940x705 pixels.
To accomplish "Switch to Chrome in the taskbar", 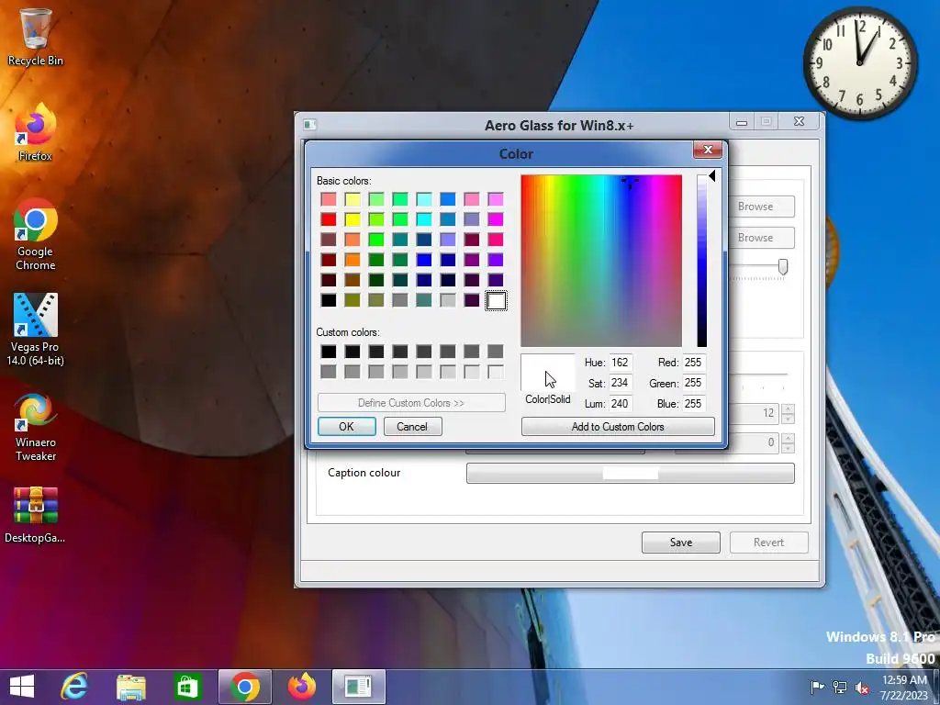I will (x=244, y=687).
